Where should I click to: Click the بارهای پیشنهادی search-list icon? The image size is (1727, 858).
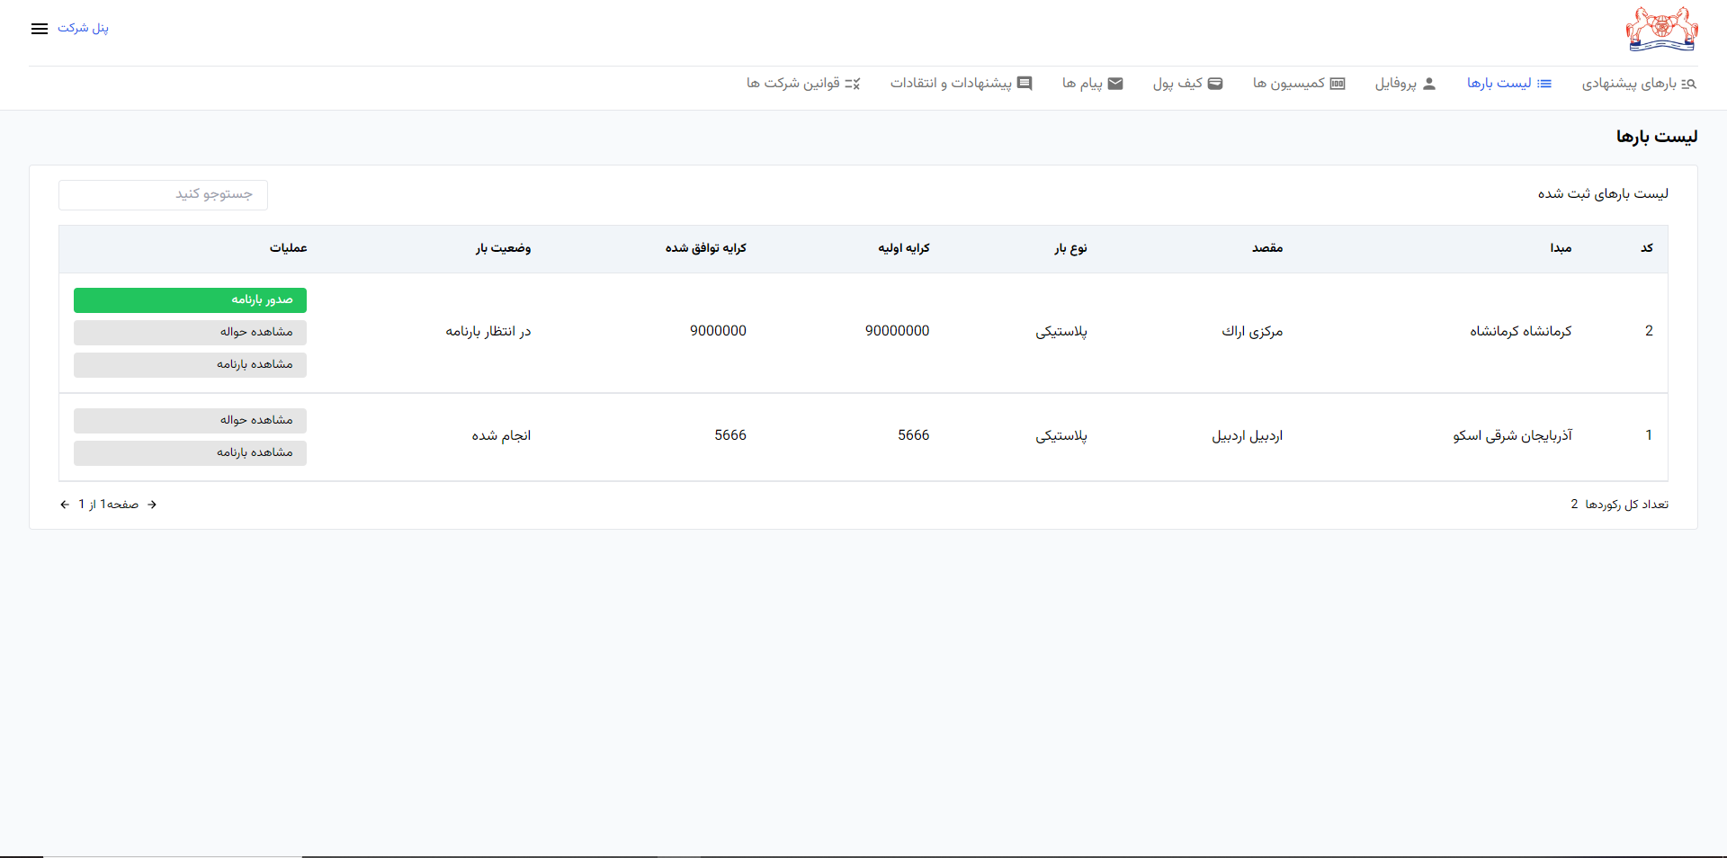click(x=1689, y=84)
